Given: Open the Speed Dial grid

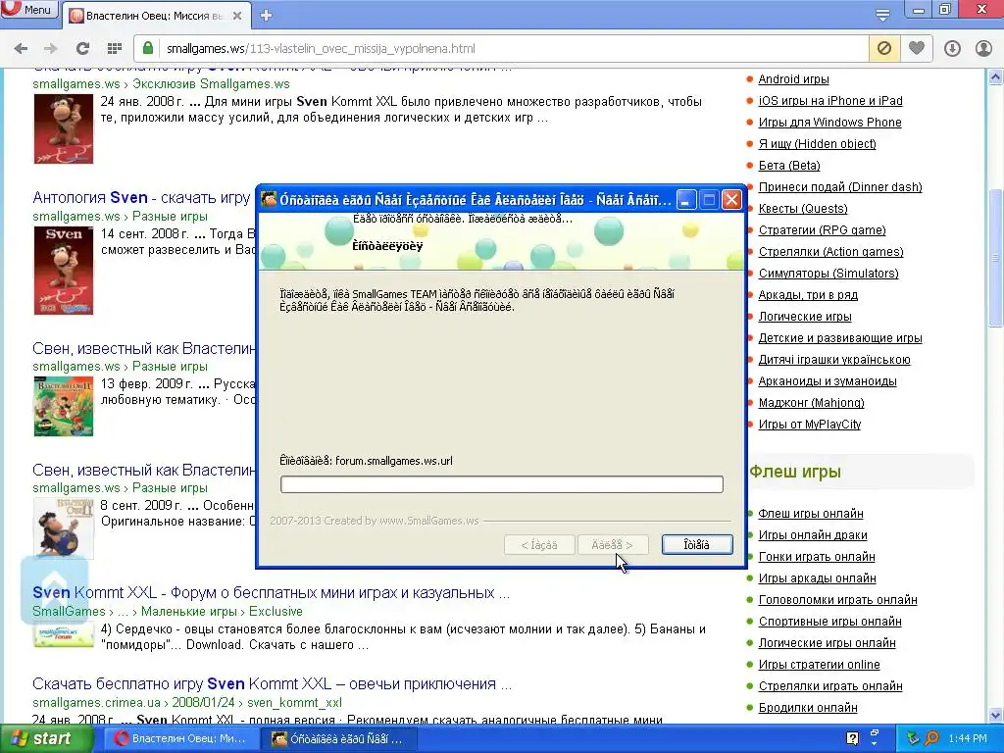Looking at the screenshot, I should coord(115,49).
